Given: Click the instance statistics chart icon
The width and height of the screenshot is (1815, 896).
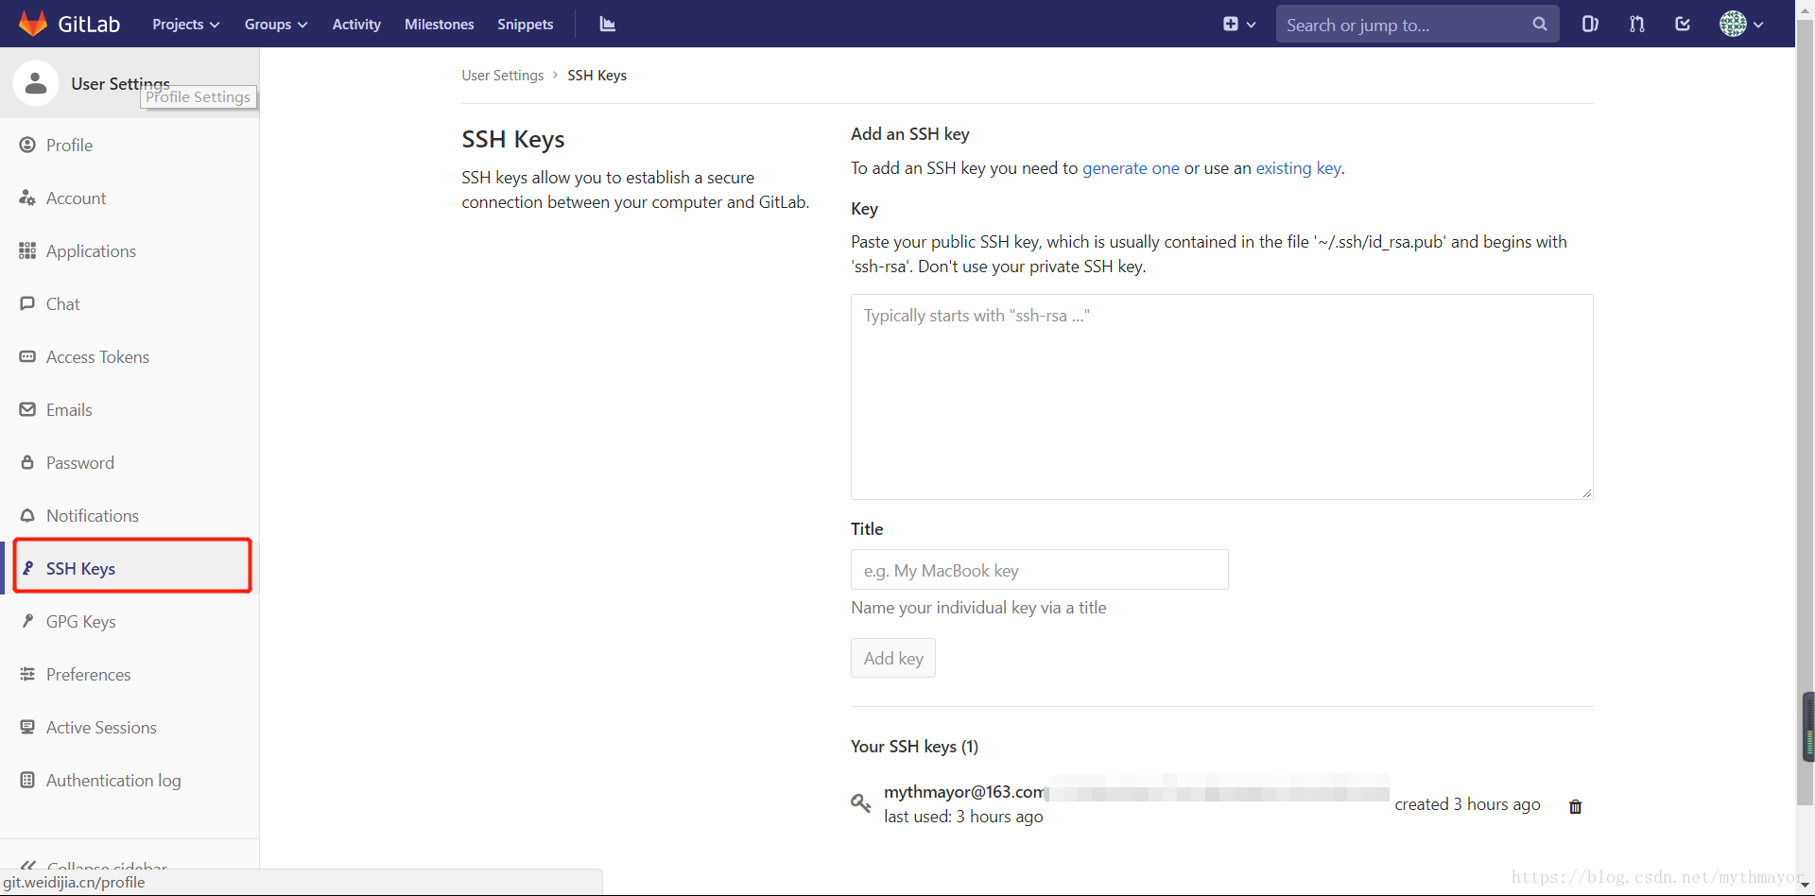Looking at the screenshot, I should [608, 24].
